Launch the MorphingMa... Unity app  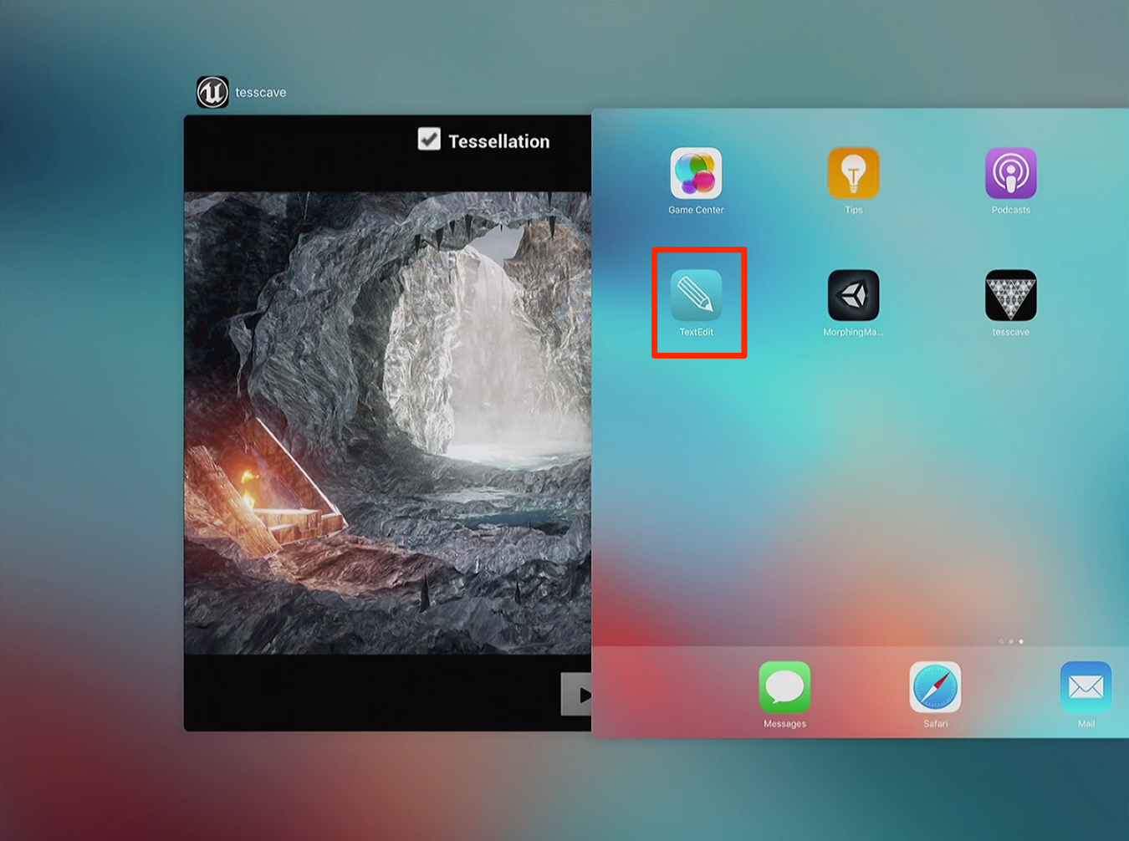(x=853, y=296)
